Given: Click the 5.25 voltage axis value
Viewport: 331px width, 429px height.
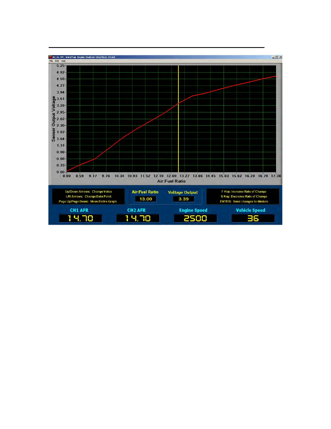Looking at the screenshot, I should click(x=61, y=66).
